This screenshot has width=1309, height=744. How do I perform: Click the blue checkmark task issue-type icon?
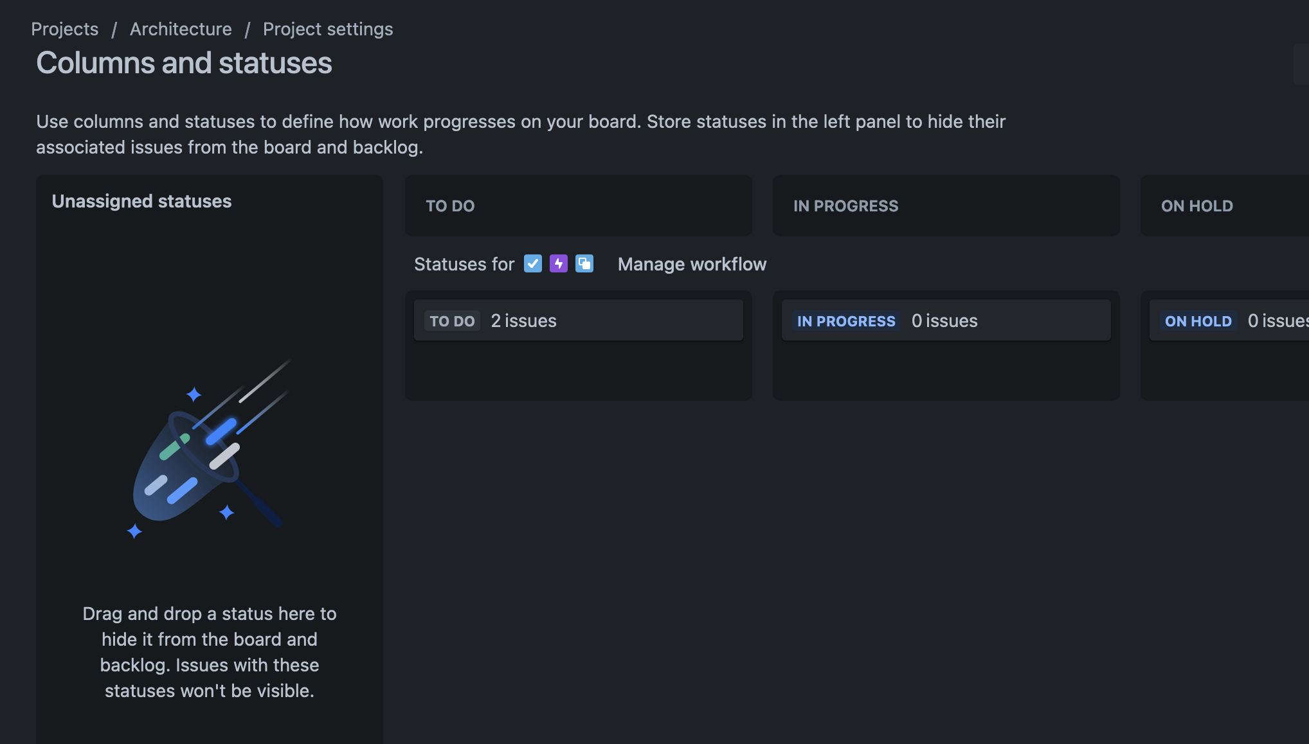[533, 263]
